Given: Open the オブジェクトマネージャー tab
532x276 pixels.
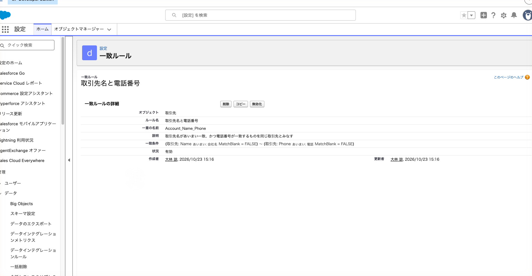Looking at the screenshot, I should point(79,29).
